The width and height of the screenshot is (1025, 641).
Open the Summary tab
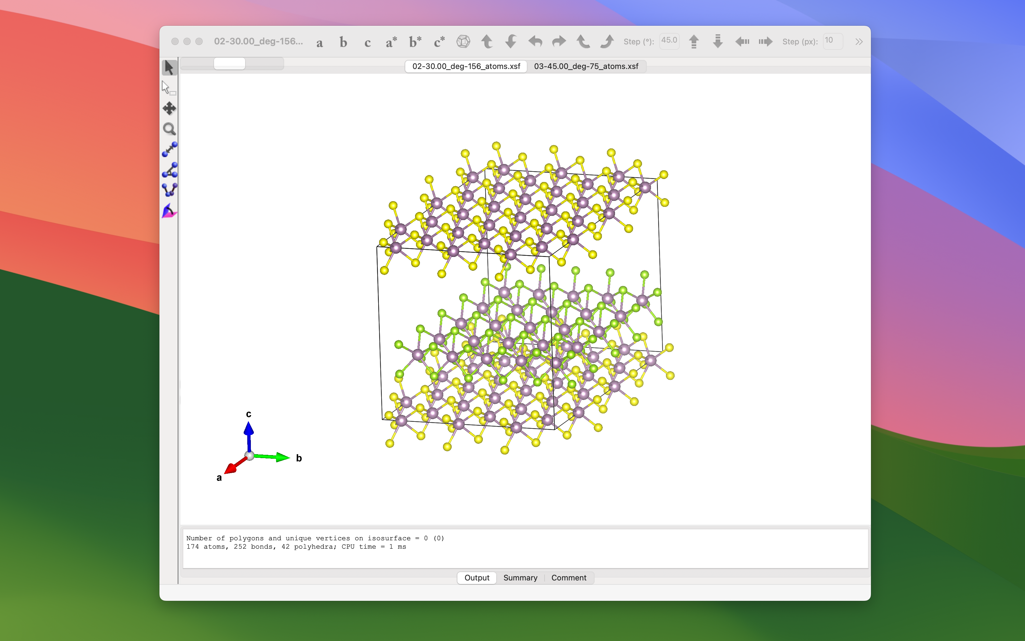(520, 578)
